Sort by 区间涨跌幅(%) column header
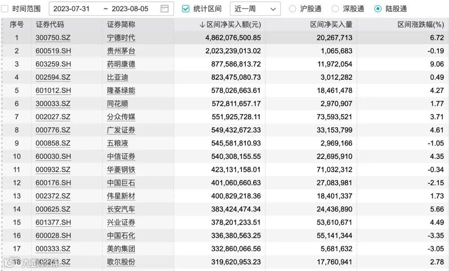Viewport: 449px width, 271px height. click(421, 25)
